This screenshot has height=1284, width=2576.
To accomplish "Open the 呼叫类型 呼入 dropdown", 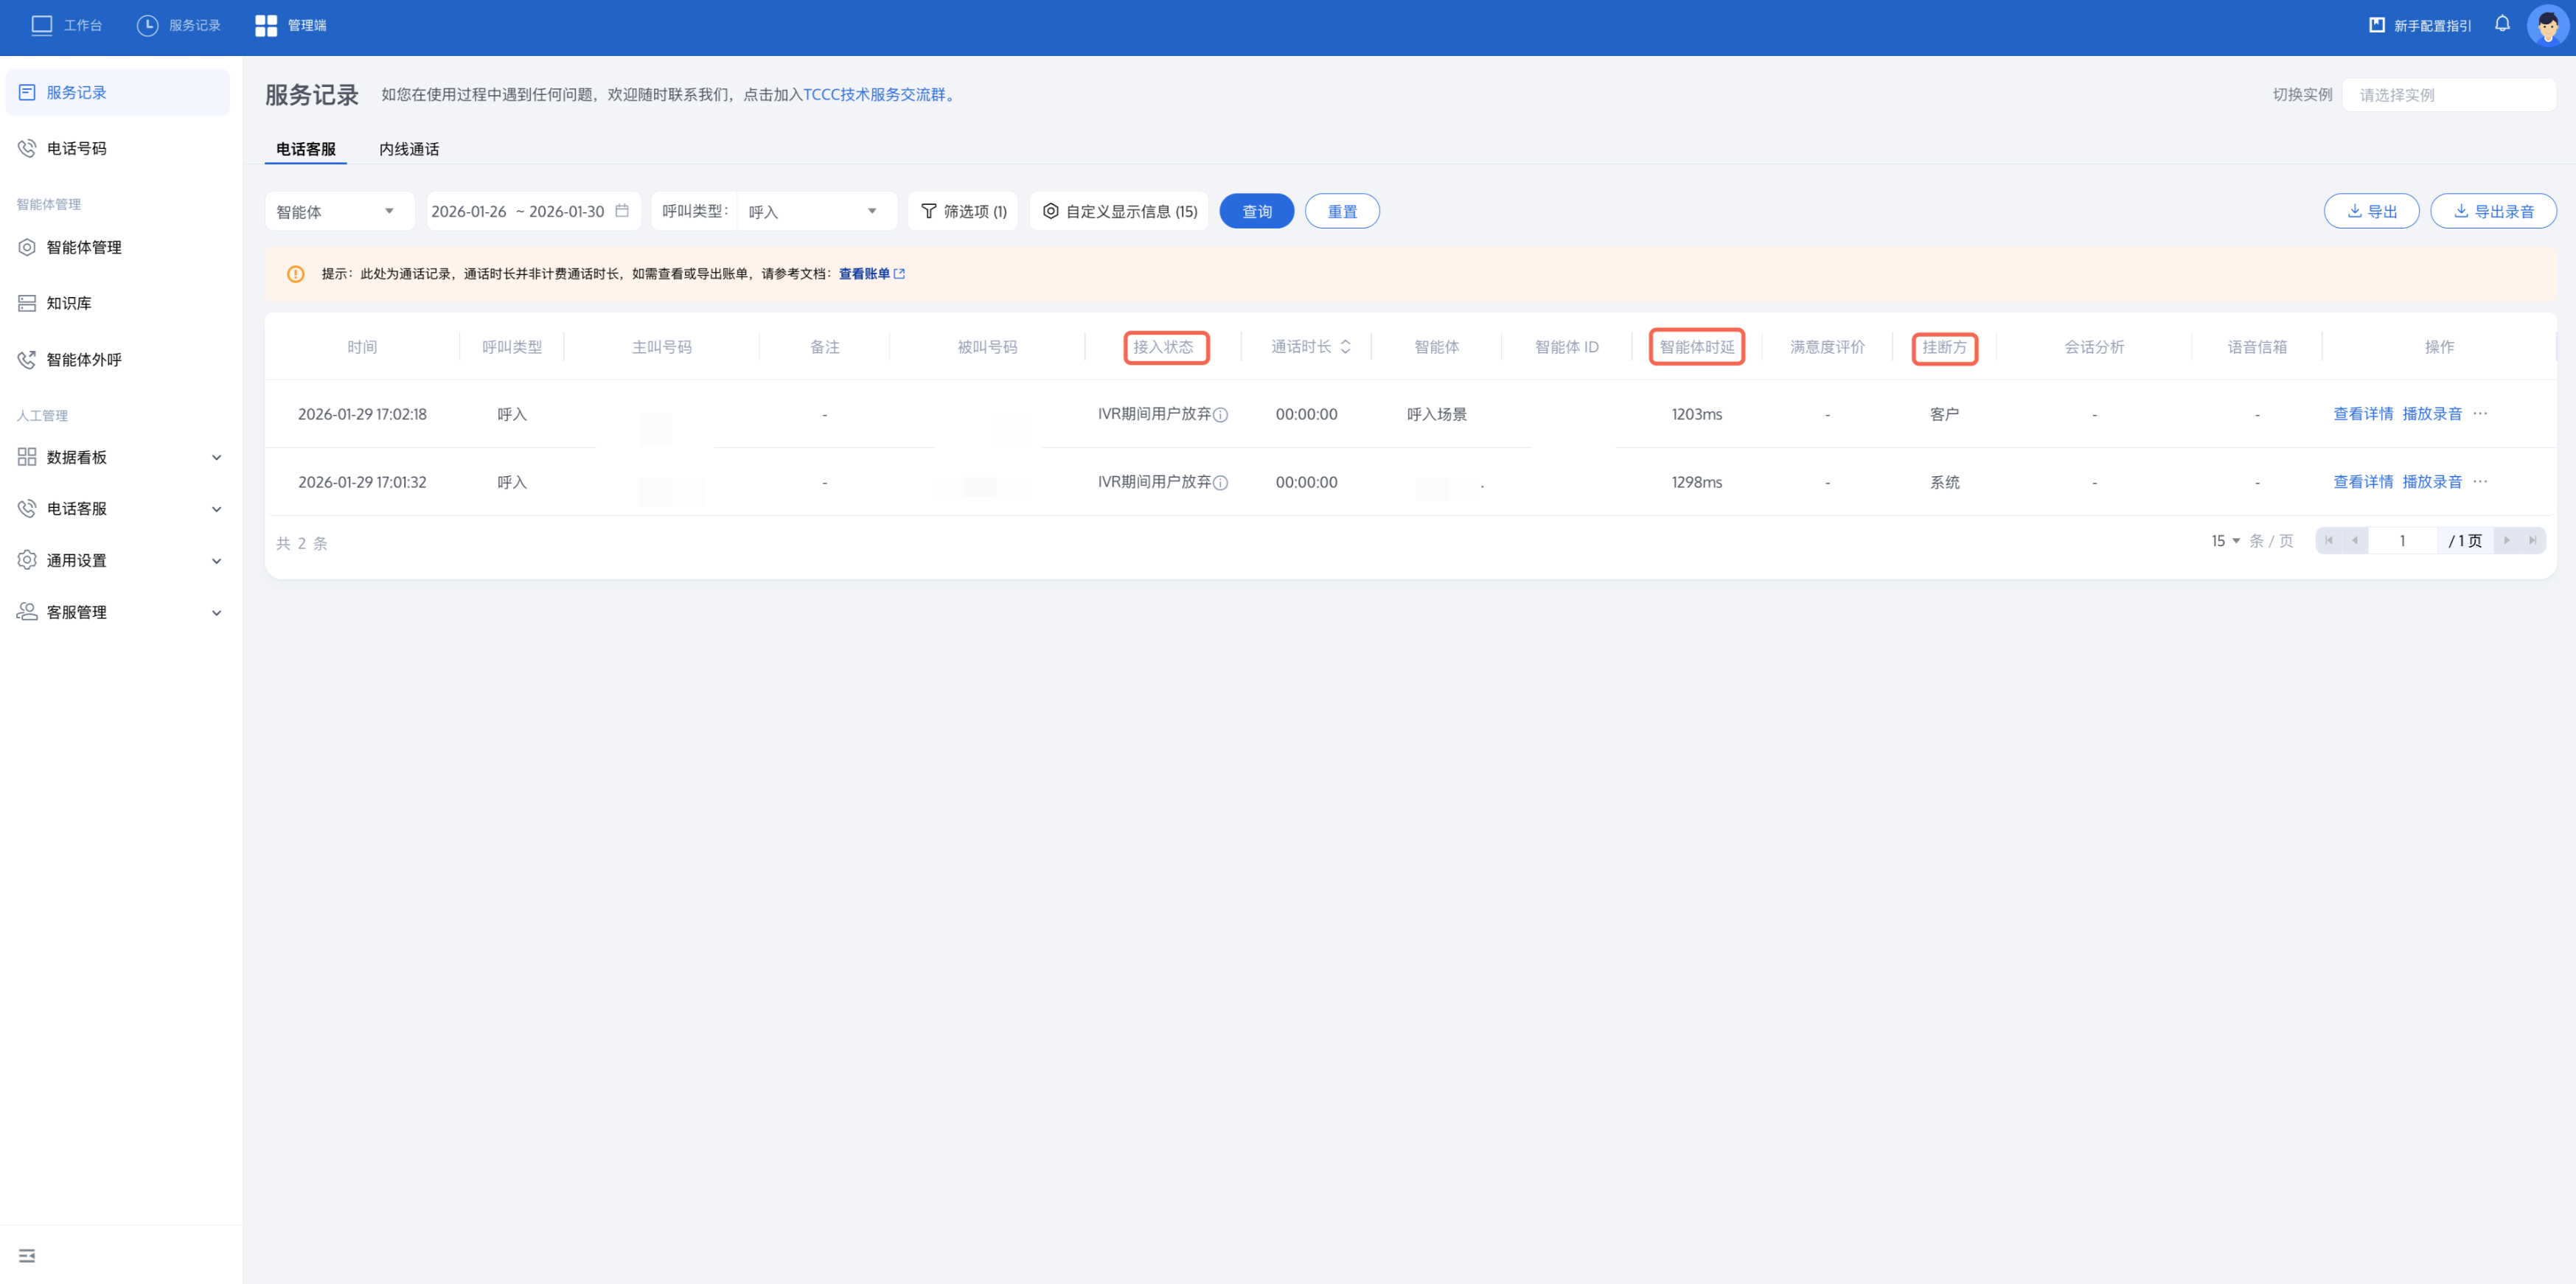I will click(812, 211).
